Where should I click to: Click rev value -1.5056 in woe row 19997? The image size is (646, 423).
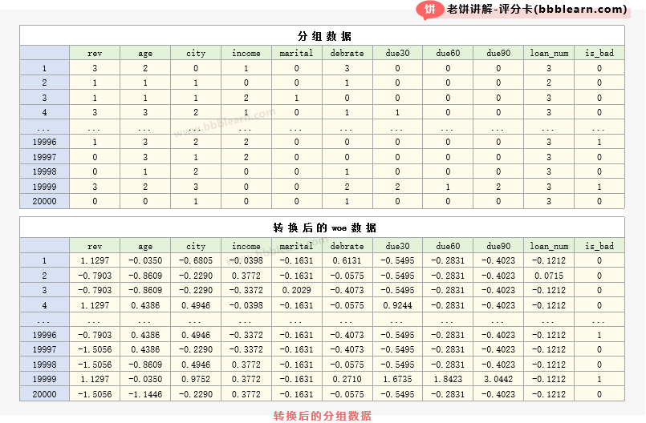95,349
